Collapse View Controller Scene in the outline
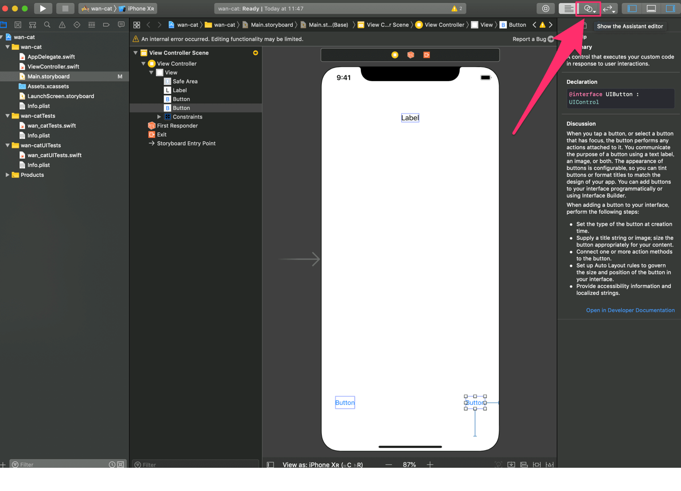Screen dimensions: 681x491 click(136, 53)
